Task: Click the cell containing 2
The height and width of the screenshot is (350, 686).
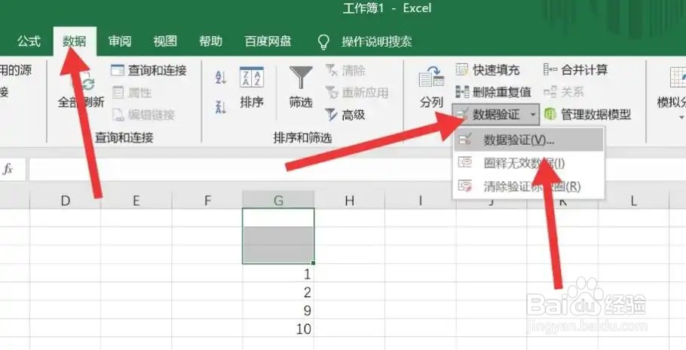Action: [278, 292]
